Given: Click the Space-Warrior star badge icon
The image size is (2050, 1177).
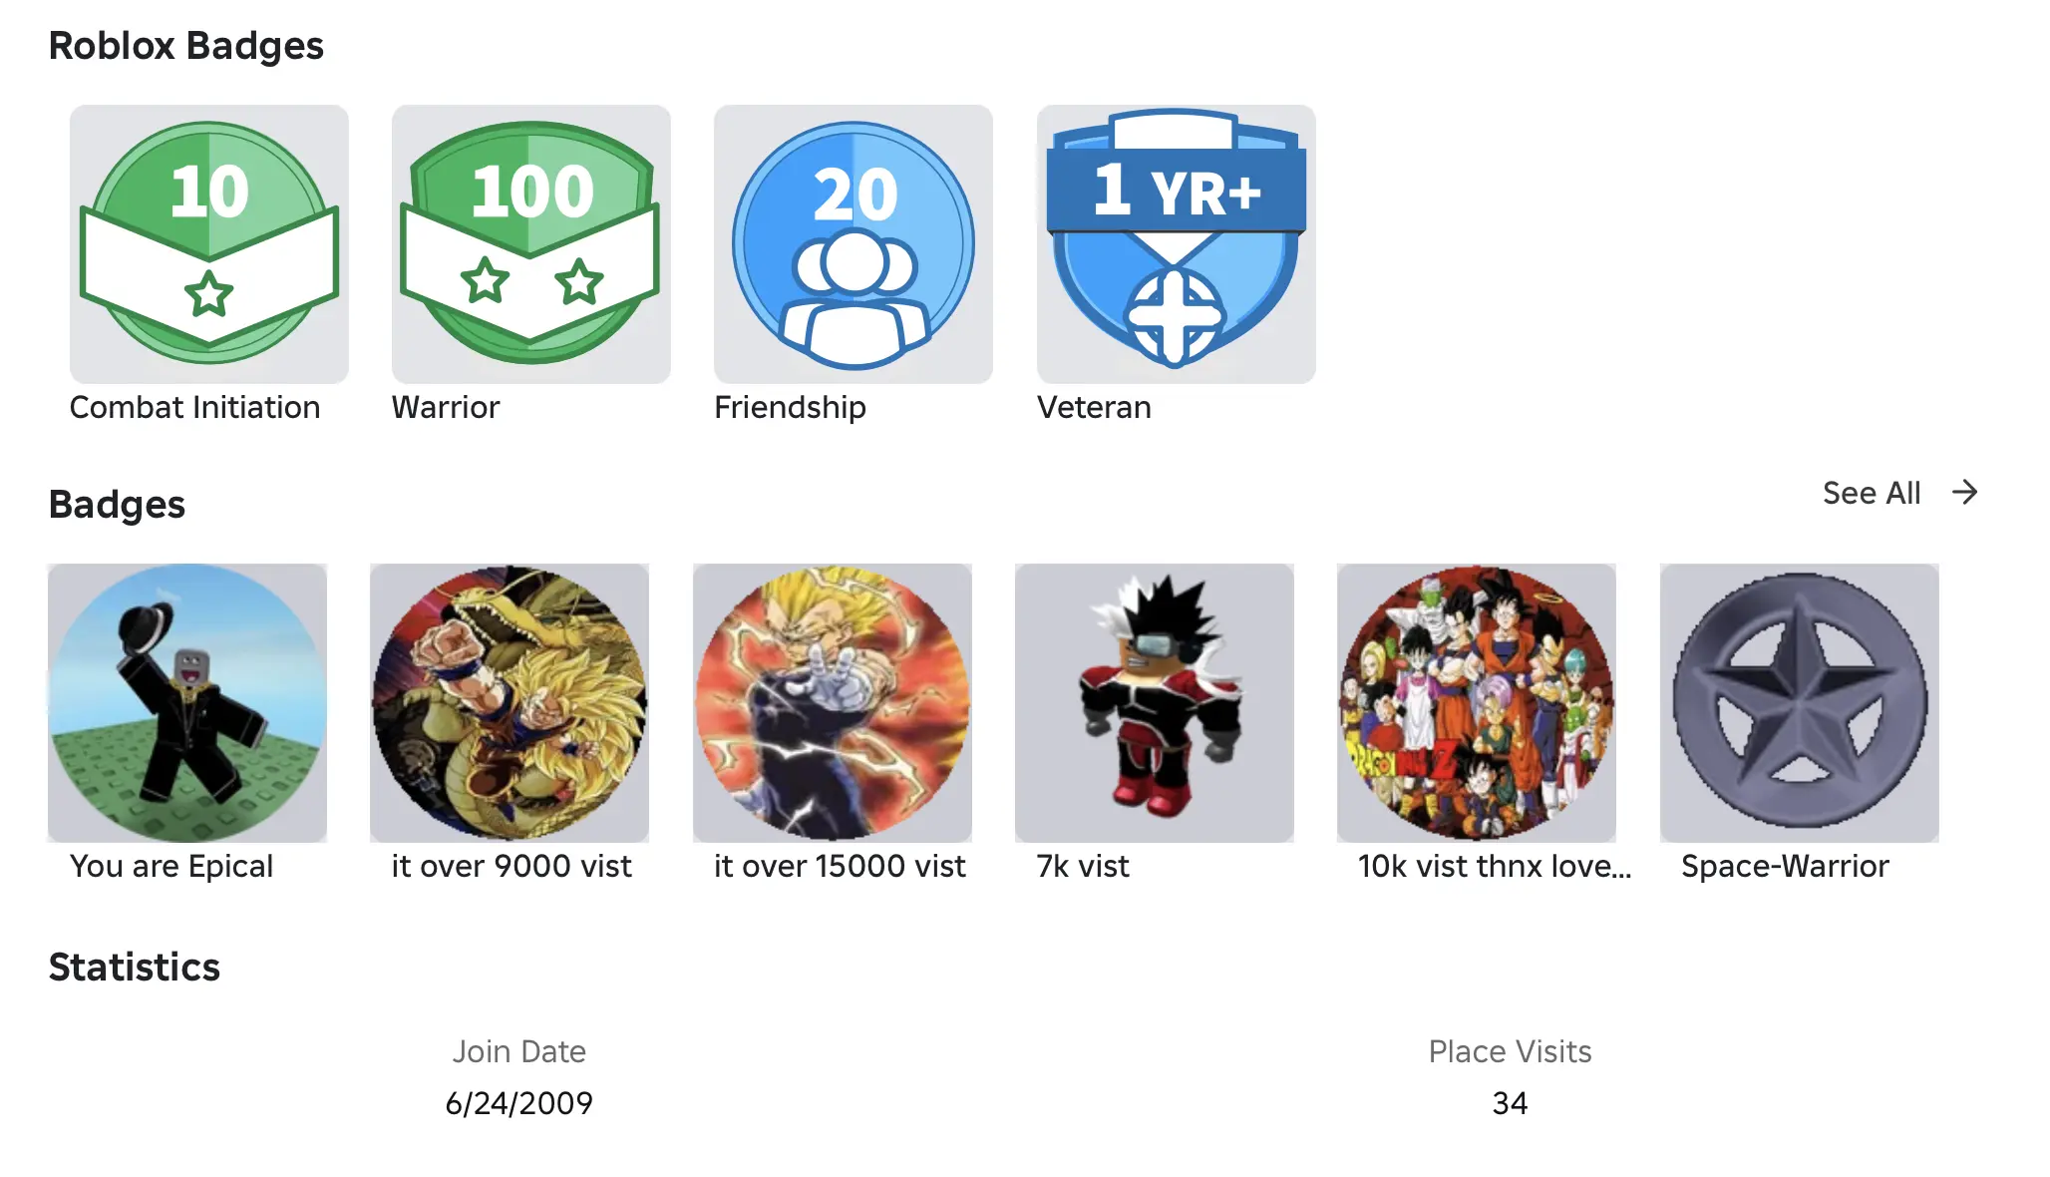Looking at the screenshot, I should pyautogui.click(x=1799, y=703).
